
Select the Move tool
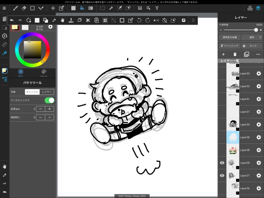[53, 8]
